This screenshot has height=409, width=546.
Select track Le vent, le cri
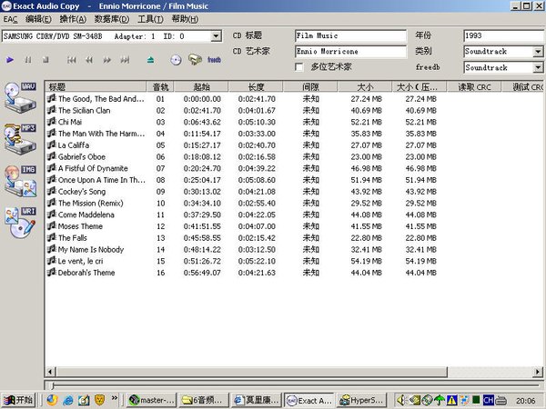80,261
